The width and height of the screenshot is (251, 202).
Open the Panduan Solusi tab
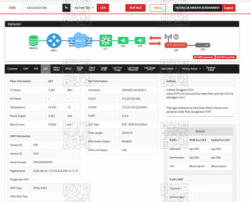tap(211, 69)
